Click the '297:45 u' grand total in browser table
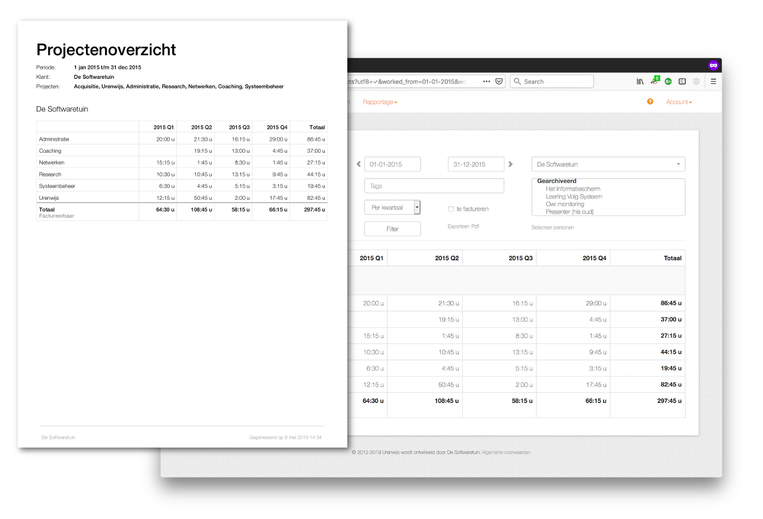The height and width of the screenshot is (519, 763). point(669,401)
